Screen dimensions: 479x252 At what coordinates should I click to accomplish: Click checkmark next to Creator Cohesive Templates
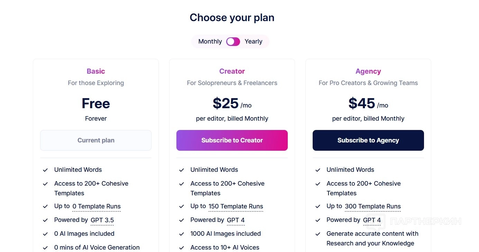coord(182,184)
